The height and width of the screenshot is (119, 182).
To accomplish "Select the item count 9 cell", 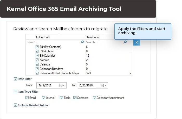I will coord(87,64).
